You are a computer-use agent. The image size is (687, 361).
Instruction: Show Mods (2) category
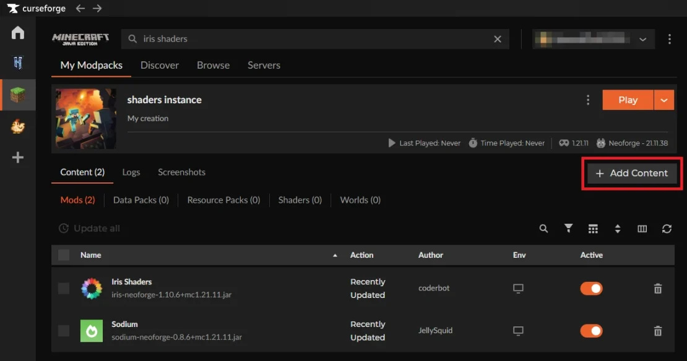coord(77,200)
